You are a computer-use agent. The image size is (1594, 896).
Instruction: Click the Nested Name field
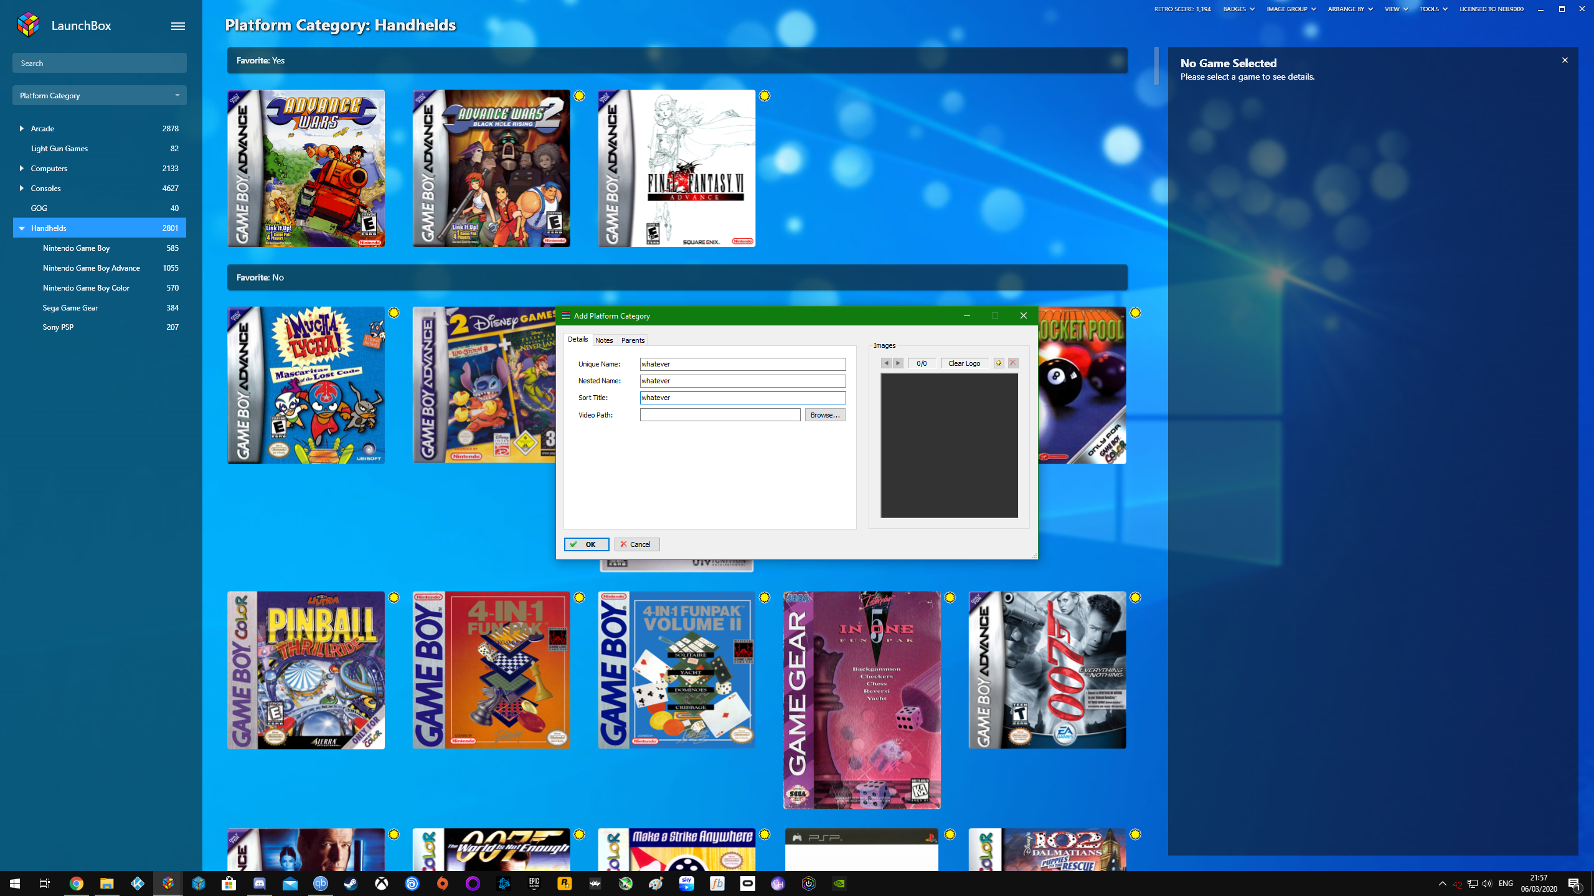[x=743, y=381]
